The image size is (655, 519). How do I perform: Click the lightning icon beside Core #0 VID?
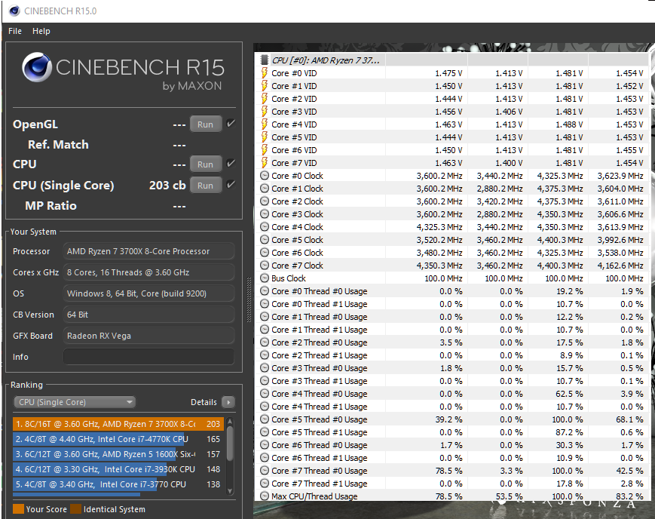265,73
